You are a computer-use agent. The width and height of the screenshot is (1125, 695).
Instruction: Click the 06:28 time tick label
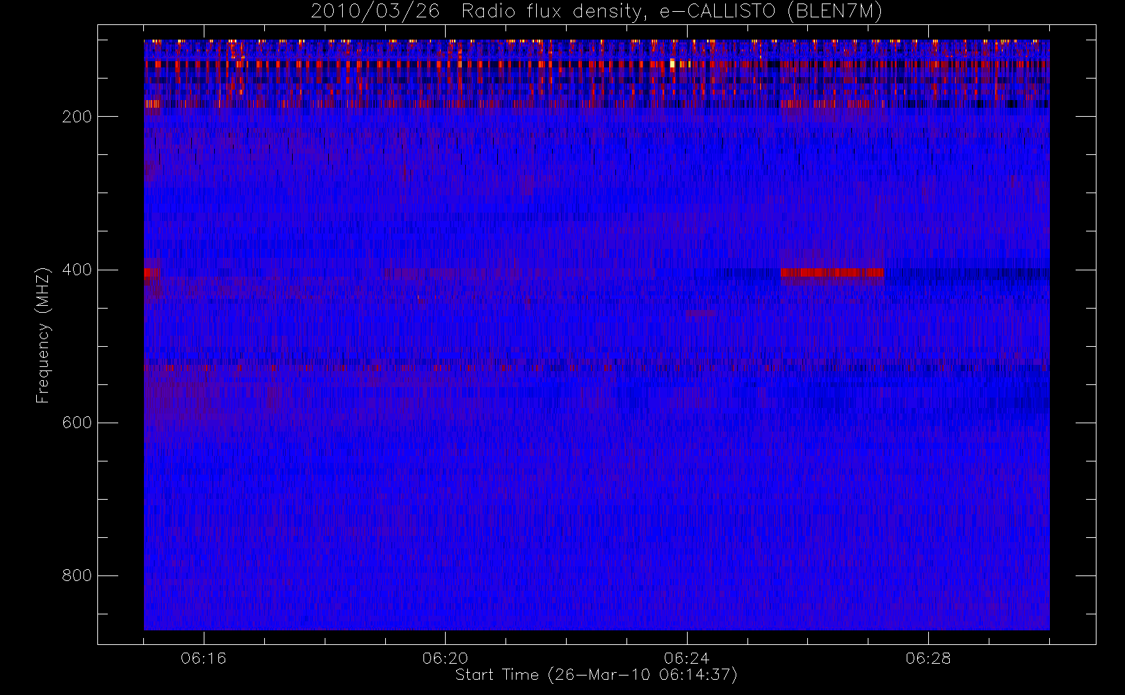click(928, 658)
